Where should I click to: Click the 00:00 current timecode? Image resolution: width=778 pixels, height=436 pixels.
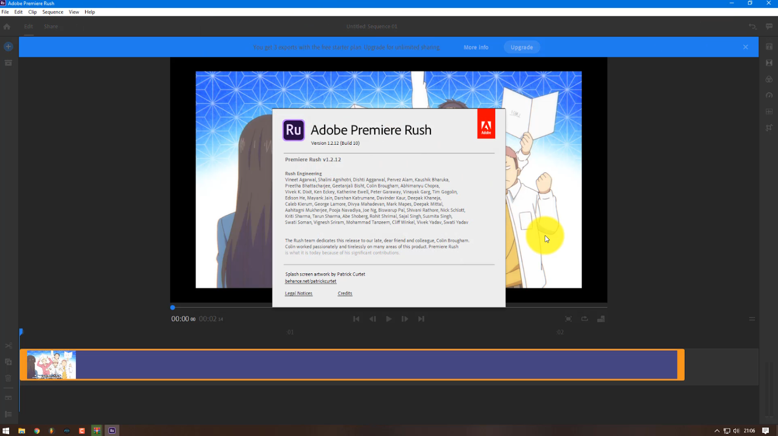tap(183, 319)
